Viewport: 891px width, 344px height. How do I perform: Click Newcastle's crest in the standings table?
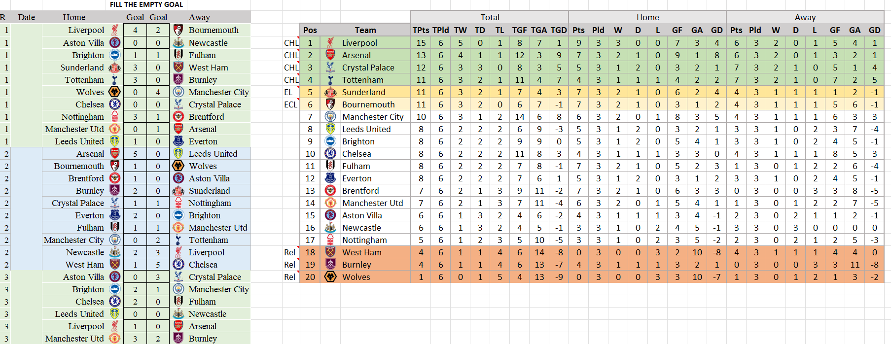(x=330, y=228)
